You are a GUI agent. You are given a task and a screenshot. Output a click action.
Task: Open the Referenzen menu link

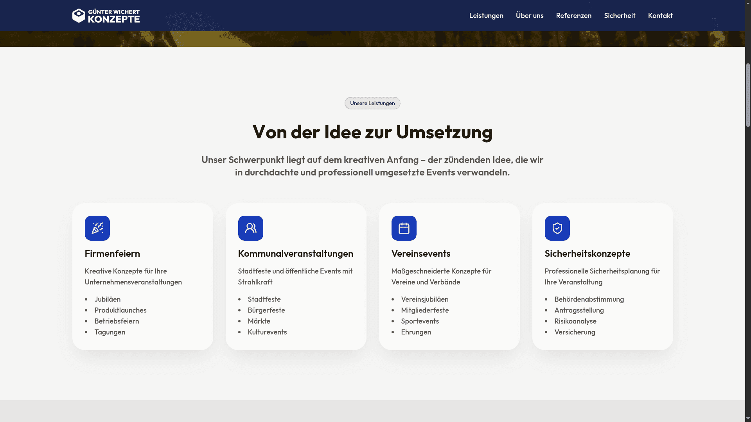pos(574,16)
